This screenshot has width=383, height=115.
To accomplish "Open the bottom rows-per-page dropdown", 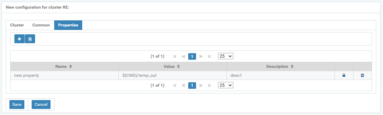I will tap(225, 85).
